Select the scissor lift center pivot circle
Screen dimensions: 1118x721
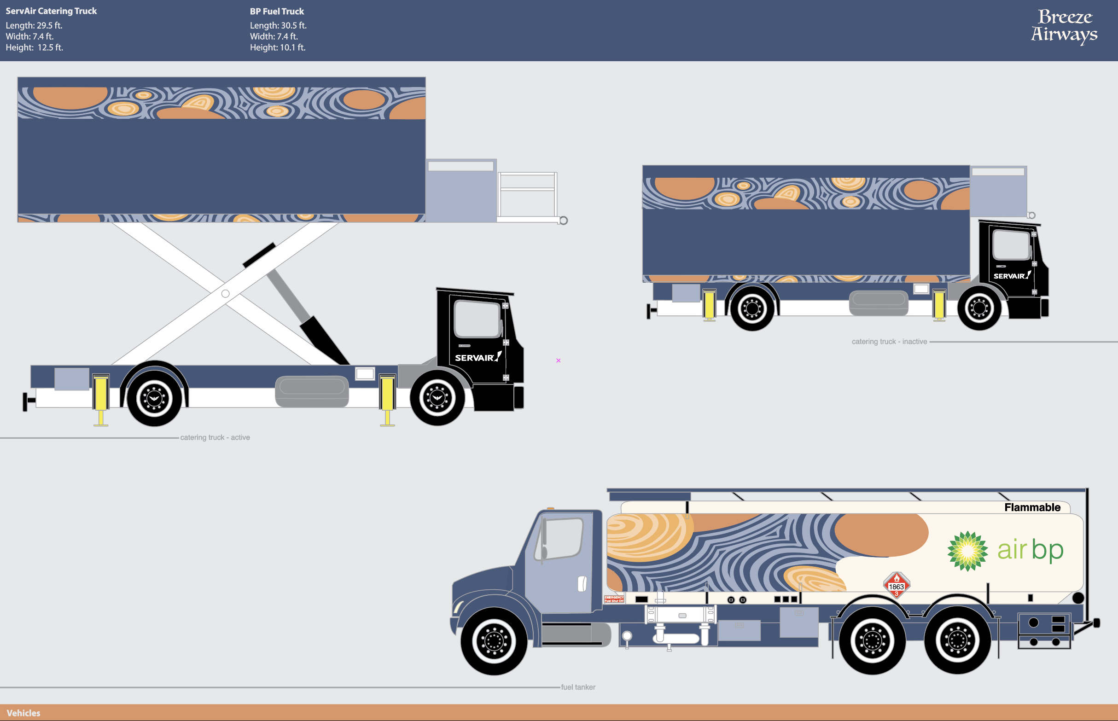coord(225,294)
